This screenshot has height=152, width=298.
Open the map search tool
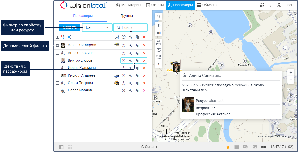tap(159, 16)
